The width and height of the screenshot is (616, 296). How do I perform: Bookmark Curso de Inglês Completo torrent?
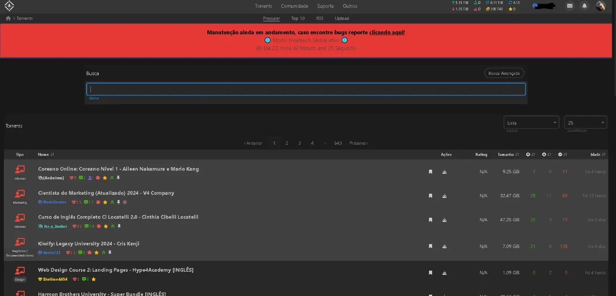point(430,220)
